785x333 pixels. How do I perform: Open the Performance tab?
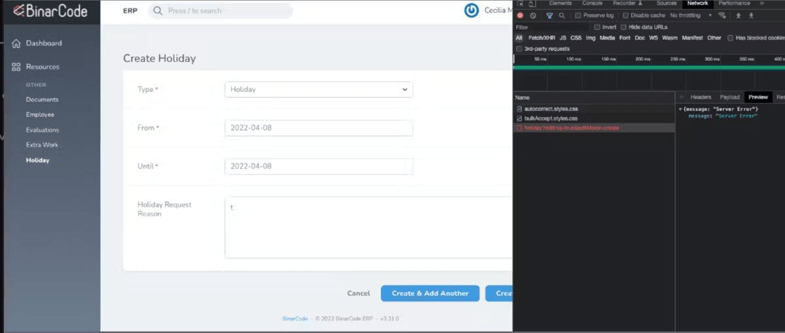735,3
